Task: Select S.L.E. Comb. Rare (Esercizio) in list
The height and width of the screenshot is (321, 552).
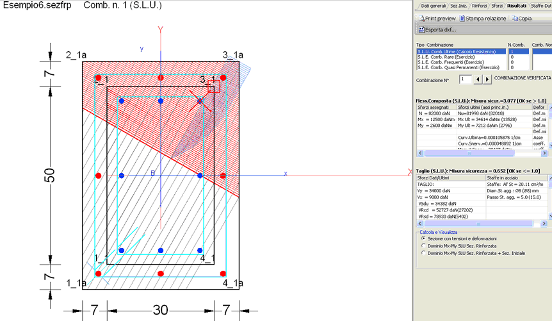Action: point(446,57)
